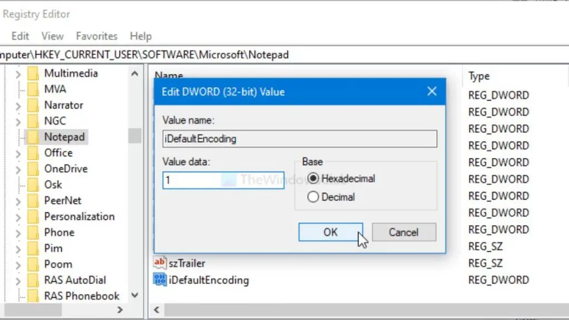The height and width of the screenshot is (320, 569).
Task: Expand the Personalization tree node
Action: (18, 217)
